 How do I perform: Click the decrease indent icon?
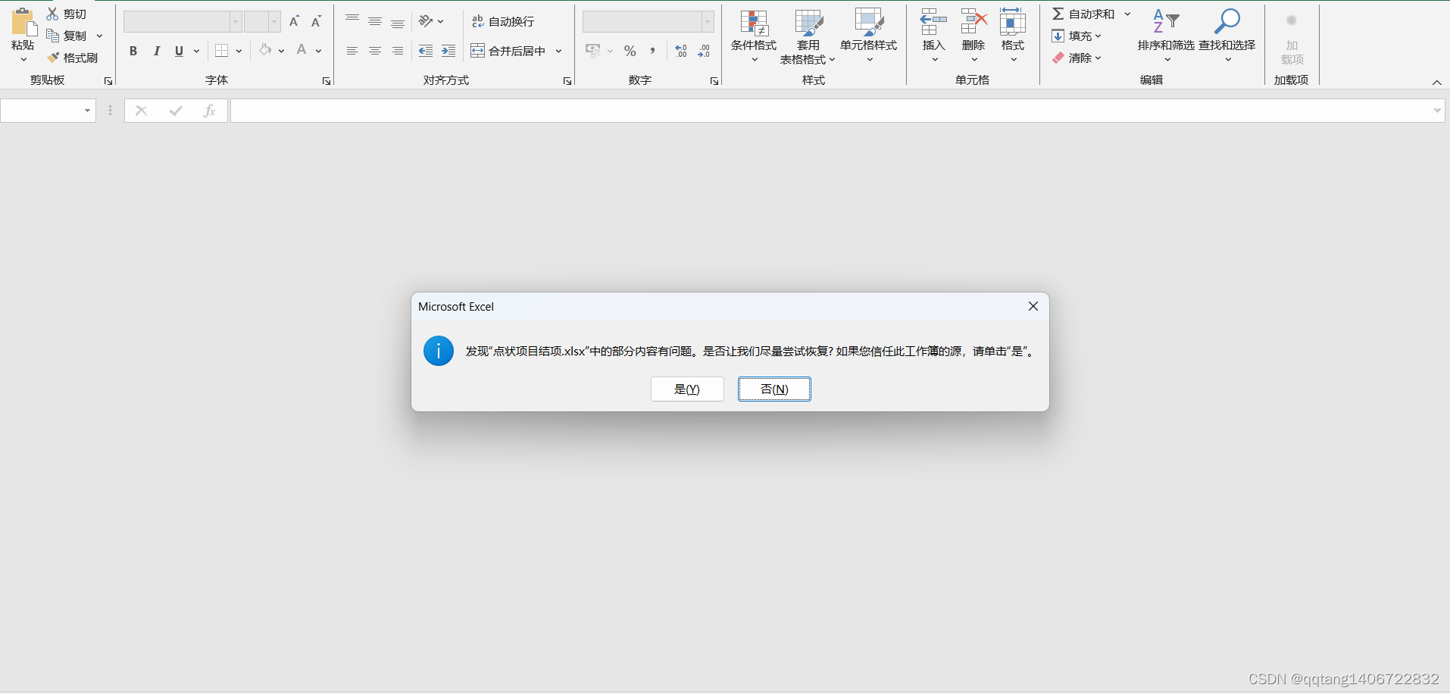[426, 51]
